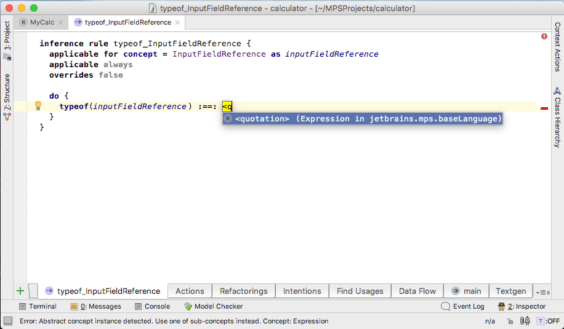564x329 pixels.
Task: Open the Event Log panel
Action: click(463, 306)
